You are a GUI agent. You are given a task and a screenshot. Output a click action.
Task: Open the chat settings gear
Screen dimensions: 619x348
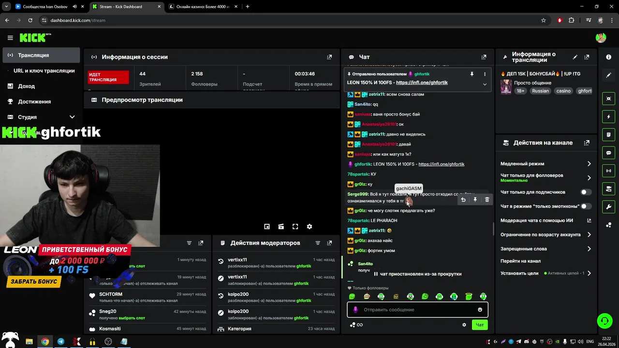464,325
